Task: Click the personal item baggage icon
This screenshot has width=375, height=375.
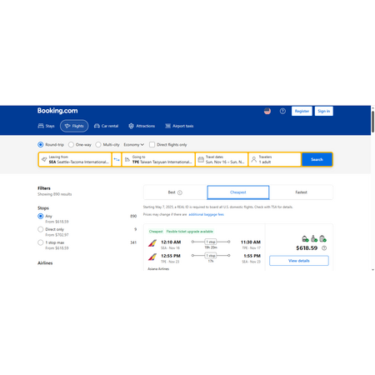Action: (x=305, y=238)
